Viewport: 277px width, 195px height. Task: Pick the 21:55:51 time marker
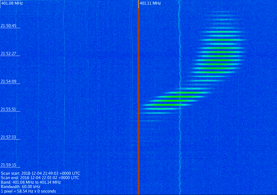click(9, 109)
